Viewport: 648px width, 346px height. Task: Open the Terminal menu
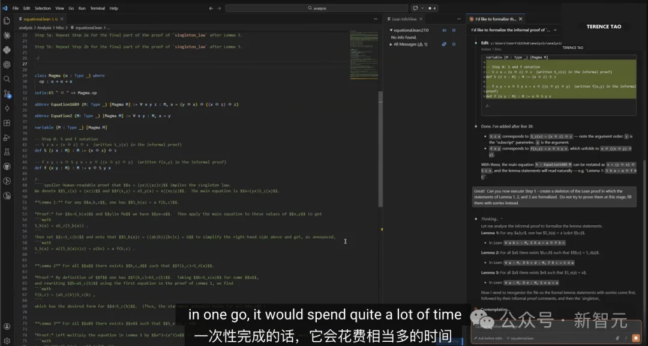coord(97,8)
